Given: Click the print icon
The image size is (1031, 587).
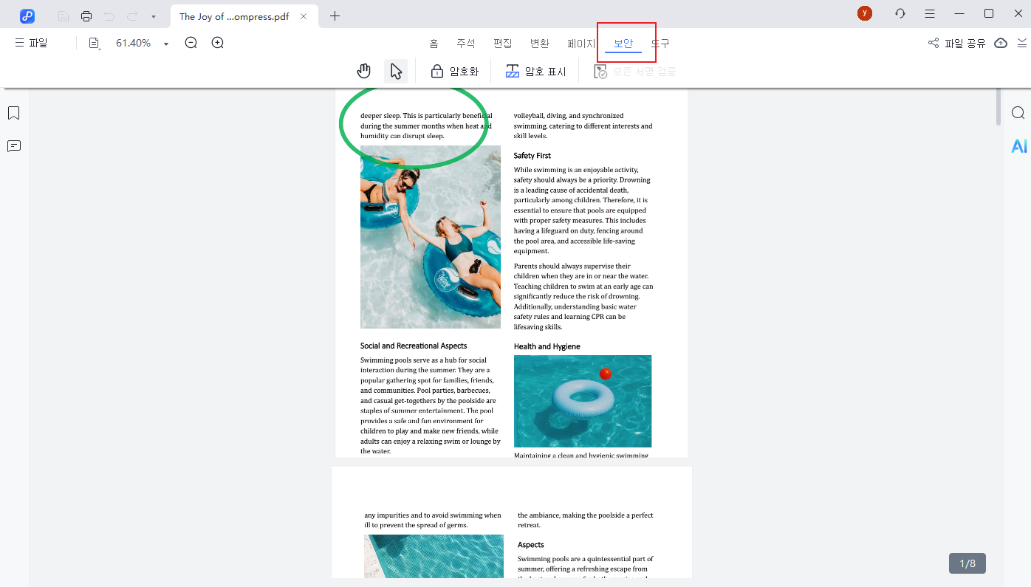Looking at the screenshot, I should 86,16.
